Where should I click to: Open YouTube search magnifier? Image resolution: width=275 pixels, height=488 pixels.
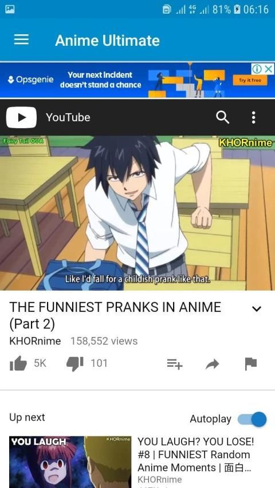[x=223, y=117]
